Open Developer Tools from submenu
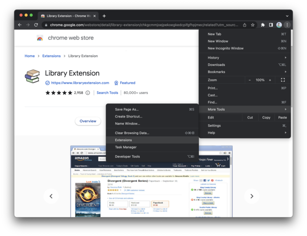This screenshot has height=236, width=307. point(153,156)
